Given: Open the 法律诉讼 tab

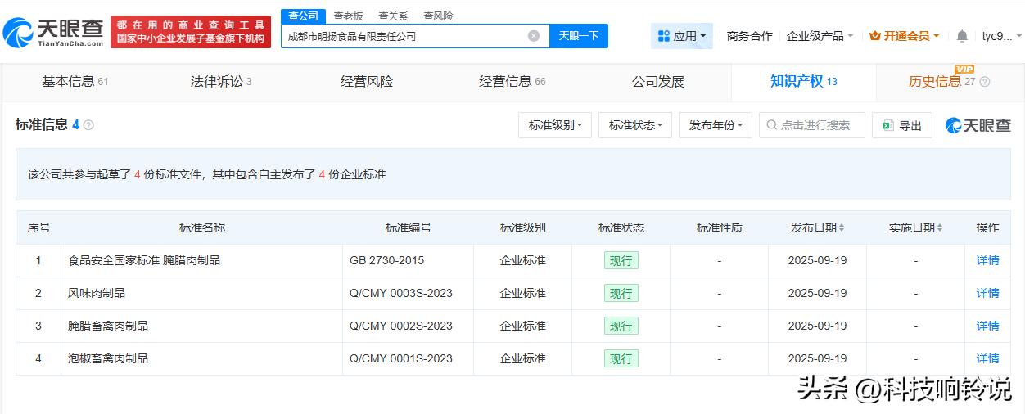Looking at the screenshot, I should click(x=221, y=82).
